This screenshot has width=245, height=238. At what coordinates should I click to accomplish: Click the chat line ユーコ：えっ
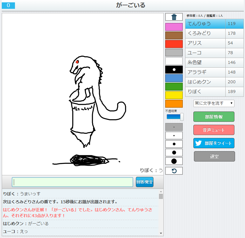coord(15,232)
